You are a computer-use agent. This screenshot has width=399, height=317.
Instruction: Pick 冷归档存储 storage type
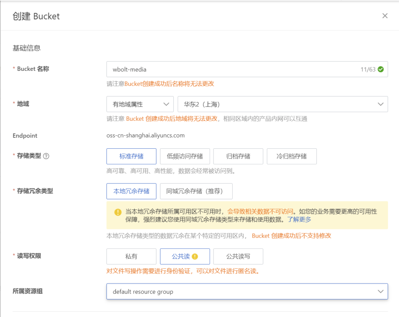pos(291,156)
